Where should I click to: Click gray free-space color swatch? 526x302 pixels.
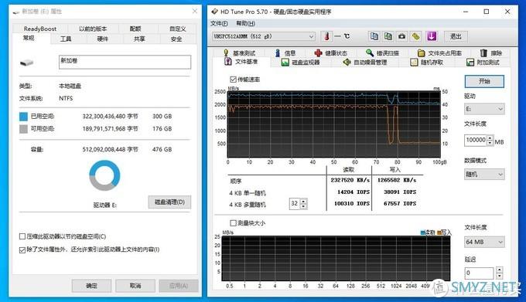point(23,129)
